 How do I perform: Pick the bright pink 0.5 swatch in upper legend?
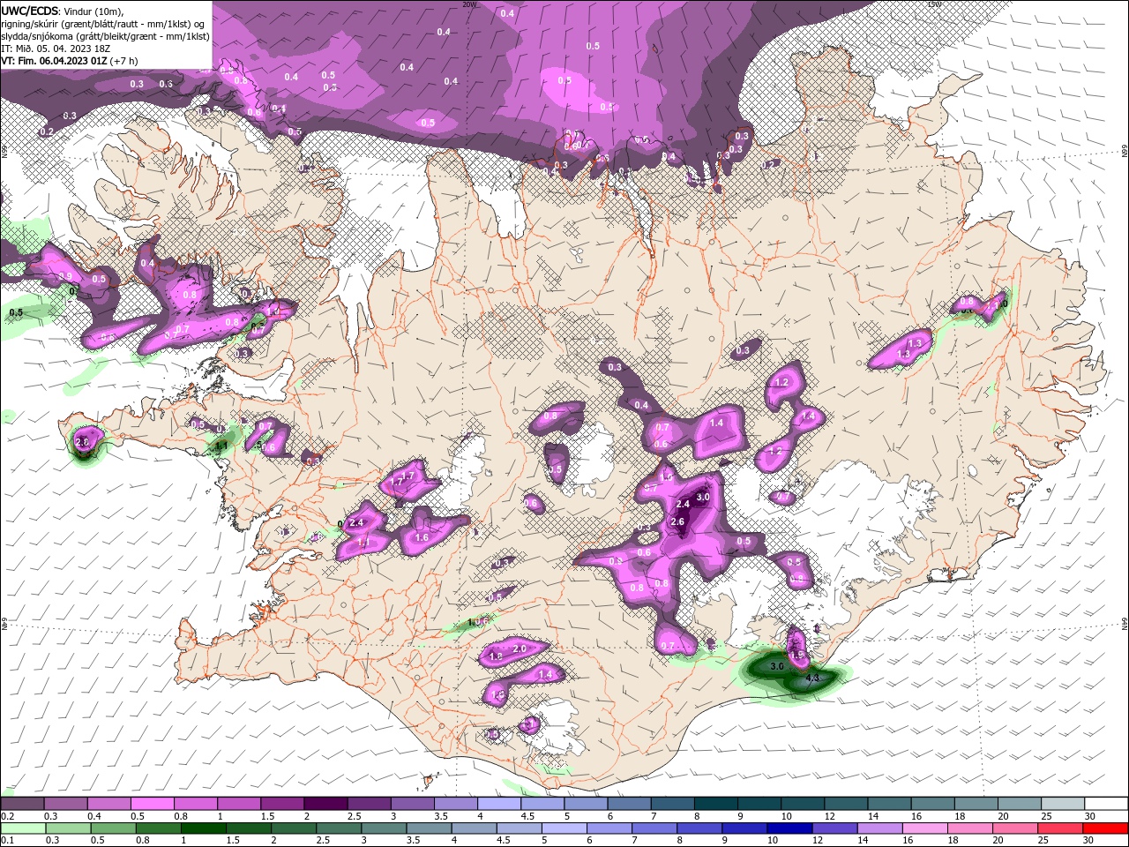coord(152,804)
